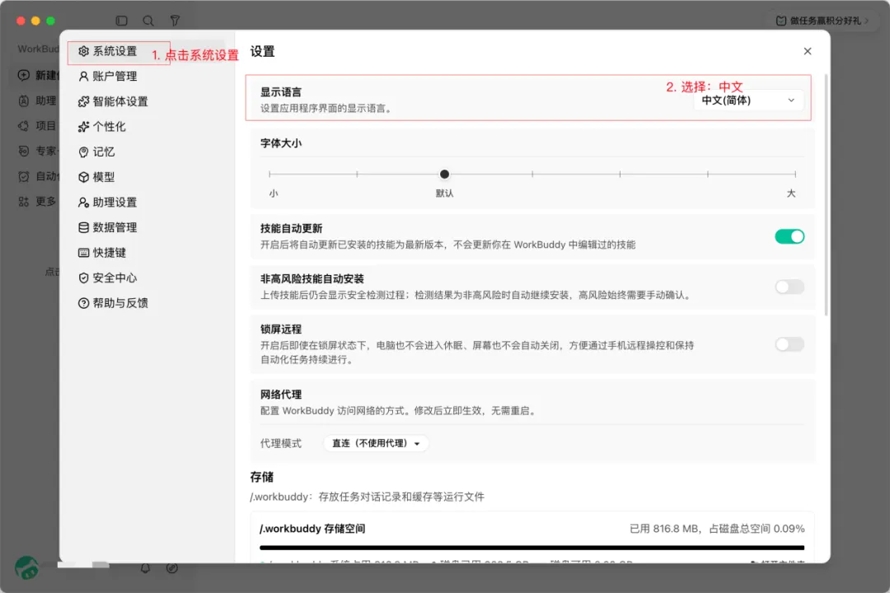Screen dimensions: 890x593
Task: Click the 助理 icon in the main window sidebar
Action: 24,100
